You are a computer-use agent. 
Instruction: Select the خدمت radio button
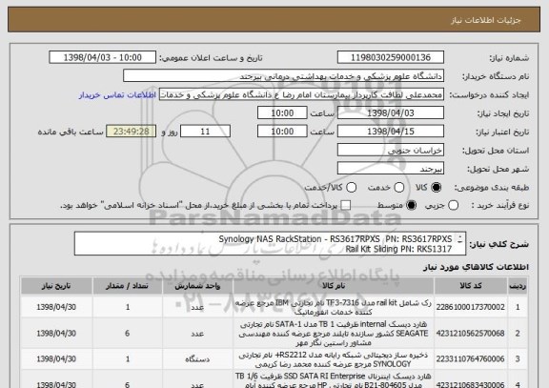point(399,188)
